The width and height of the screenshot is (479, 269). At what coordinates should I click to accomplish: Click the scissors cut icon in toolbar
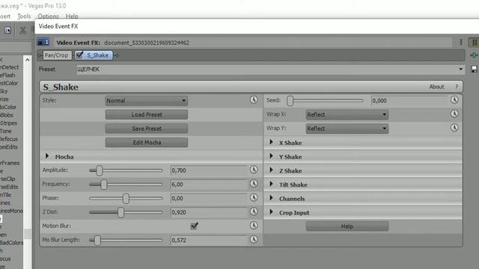pos(22,30)
